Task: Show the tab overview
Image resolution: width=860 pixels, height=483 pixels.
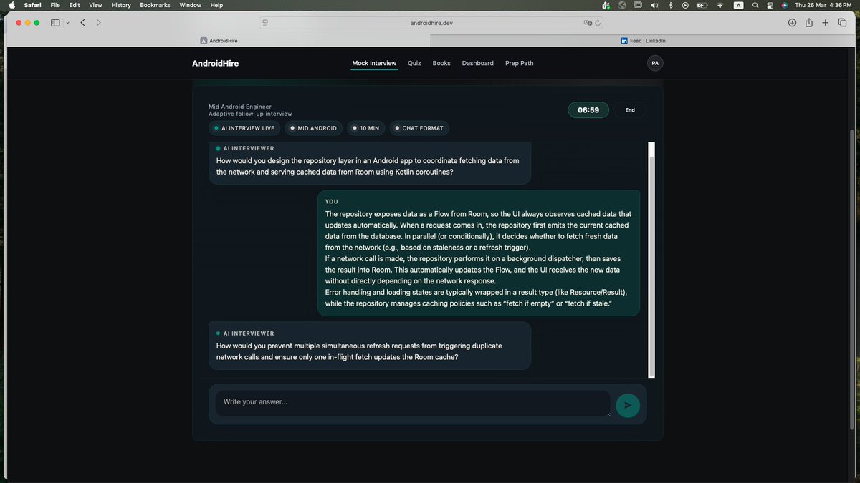Action: [842, 23]
